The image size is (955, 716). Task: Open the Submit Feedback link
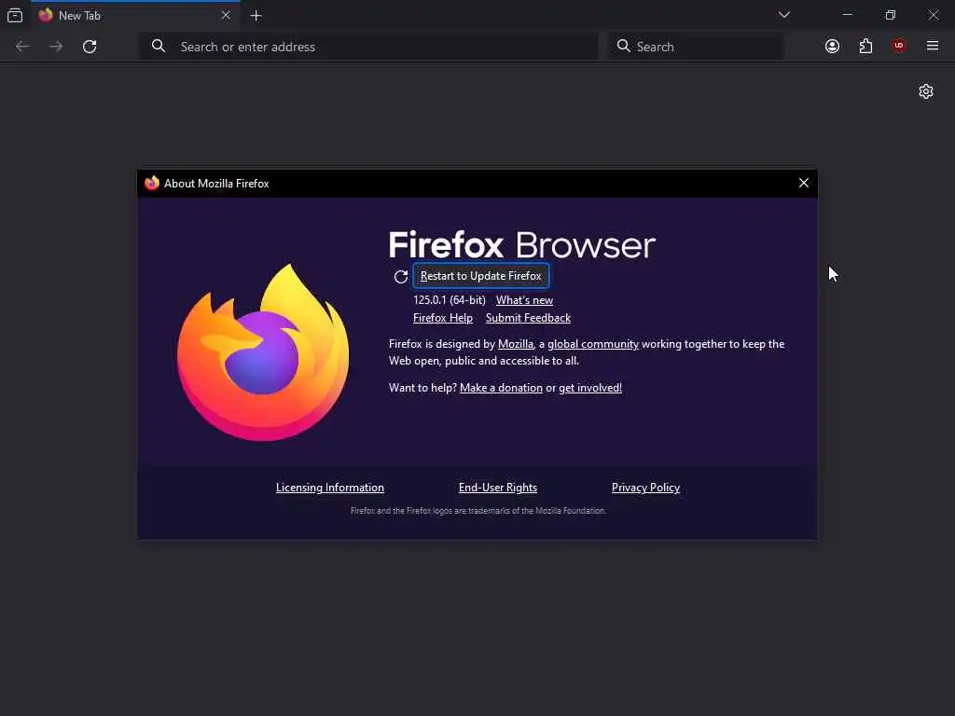tap(528, 318)
